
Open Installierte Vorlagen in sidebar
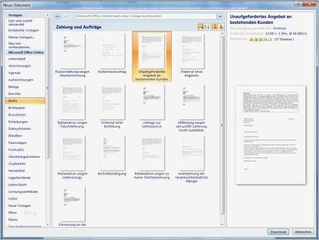[x=23, y=31]
